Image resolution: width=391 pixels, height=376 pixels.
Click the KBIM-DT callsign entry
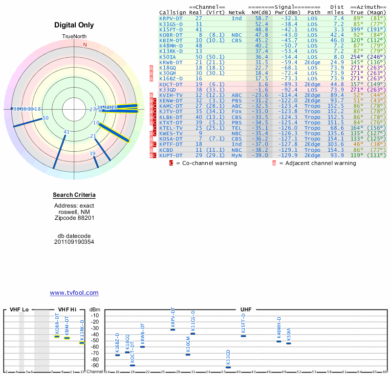pos(171,40)
